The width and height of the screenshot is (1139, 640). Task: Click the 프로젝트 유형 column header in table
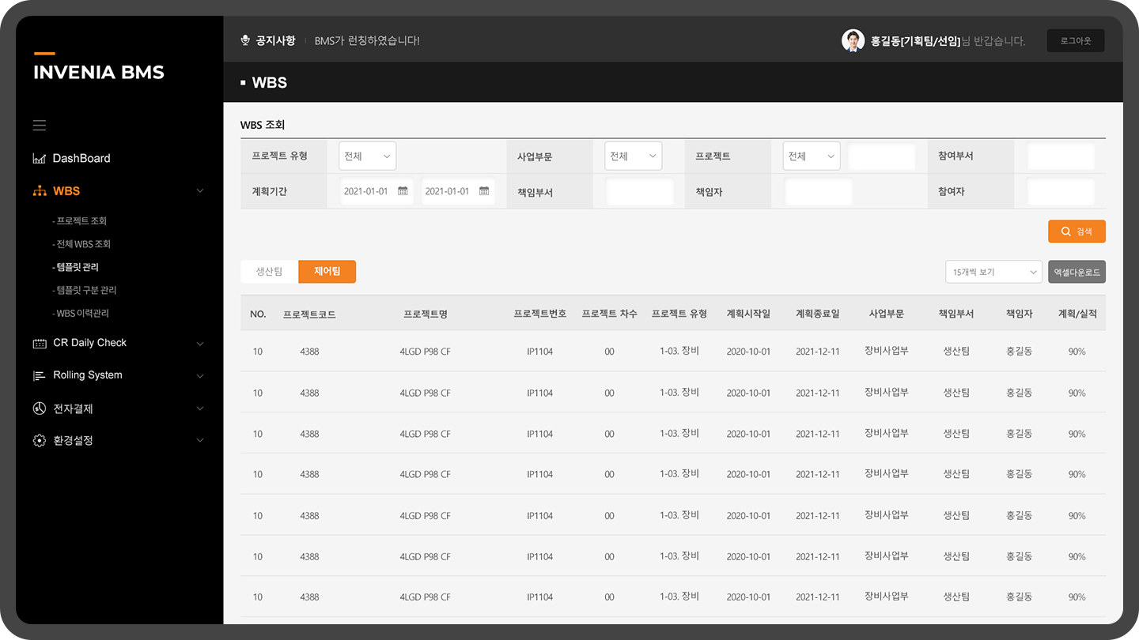tap(679, 314)
